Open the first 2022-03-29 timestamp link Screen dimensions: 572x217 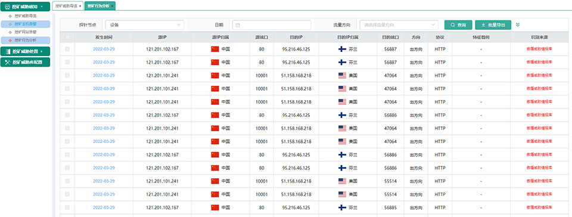pos(104,49)
